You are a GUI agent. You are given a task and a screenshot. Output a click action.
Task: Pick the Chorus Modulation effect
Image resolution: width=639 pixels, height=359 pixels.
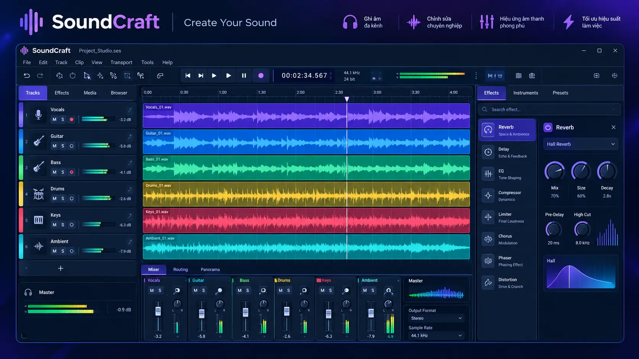point(507,239)
